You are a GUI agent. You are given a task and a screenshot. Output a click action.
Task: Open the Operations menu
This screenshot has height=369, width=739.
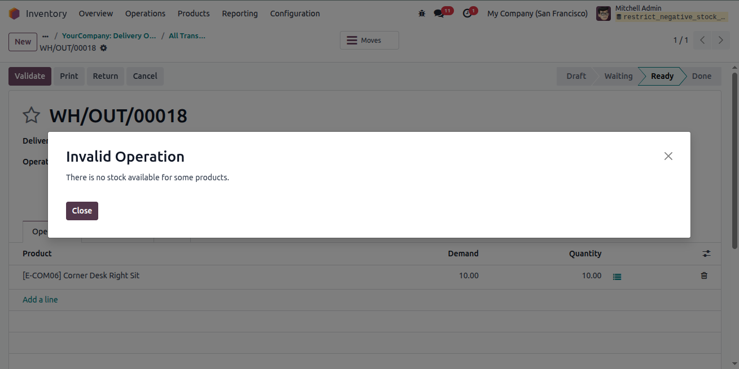point(145,14)
